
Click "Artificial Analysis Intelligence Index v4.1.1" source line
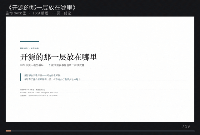coord(39,93)
